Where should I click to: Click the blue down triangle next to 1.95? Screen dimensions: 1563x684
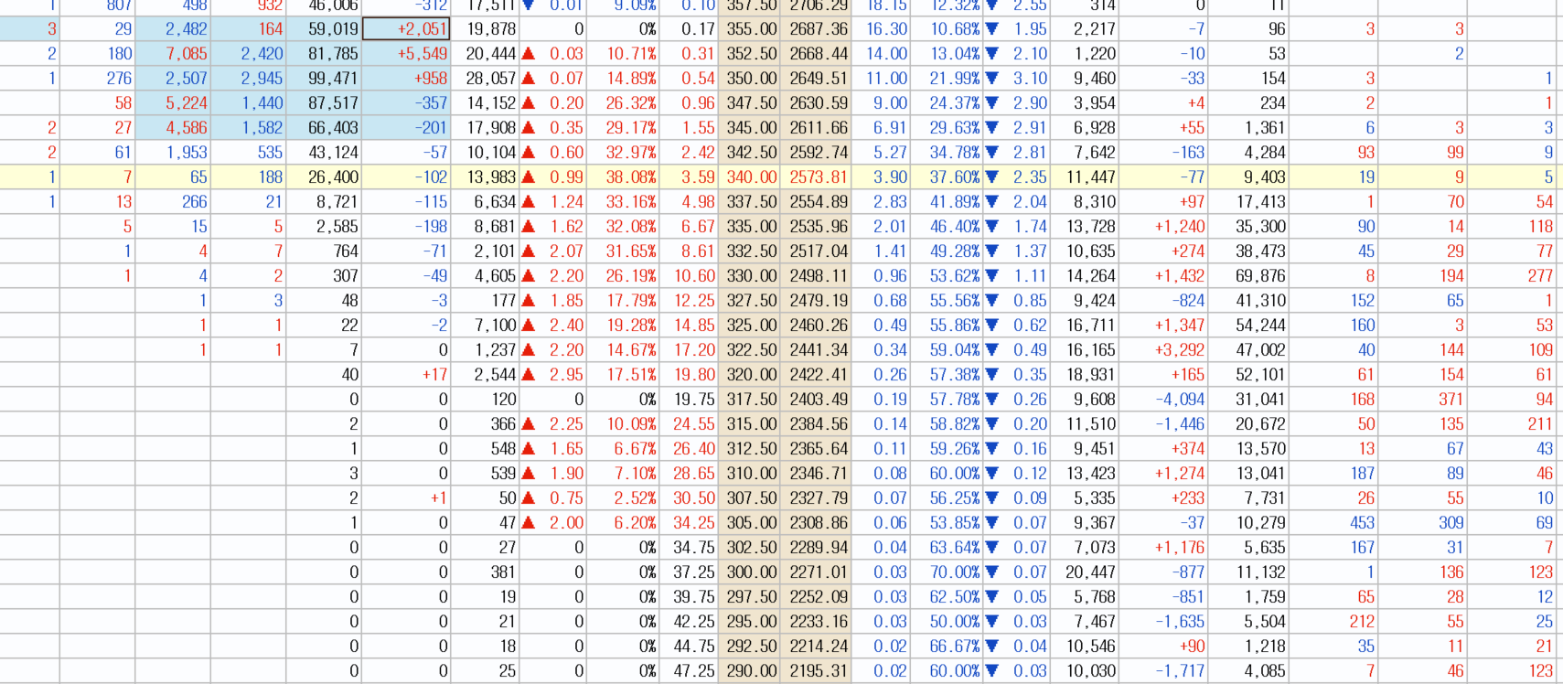pyautogui.click(x=992, y=29)
